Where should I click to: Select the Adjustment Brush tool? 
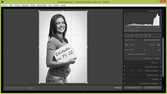[x=150, y=36]
